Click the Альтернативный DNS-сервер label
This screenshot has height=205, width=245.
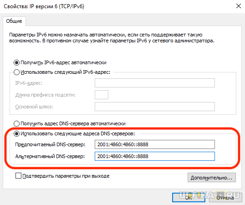coord(50,156)
